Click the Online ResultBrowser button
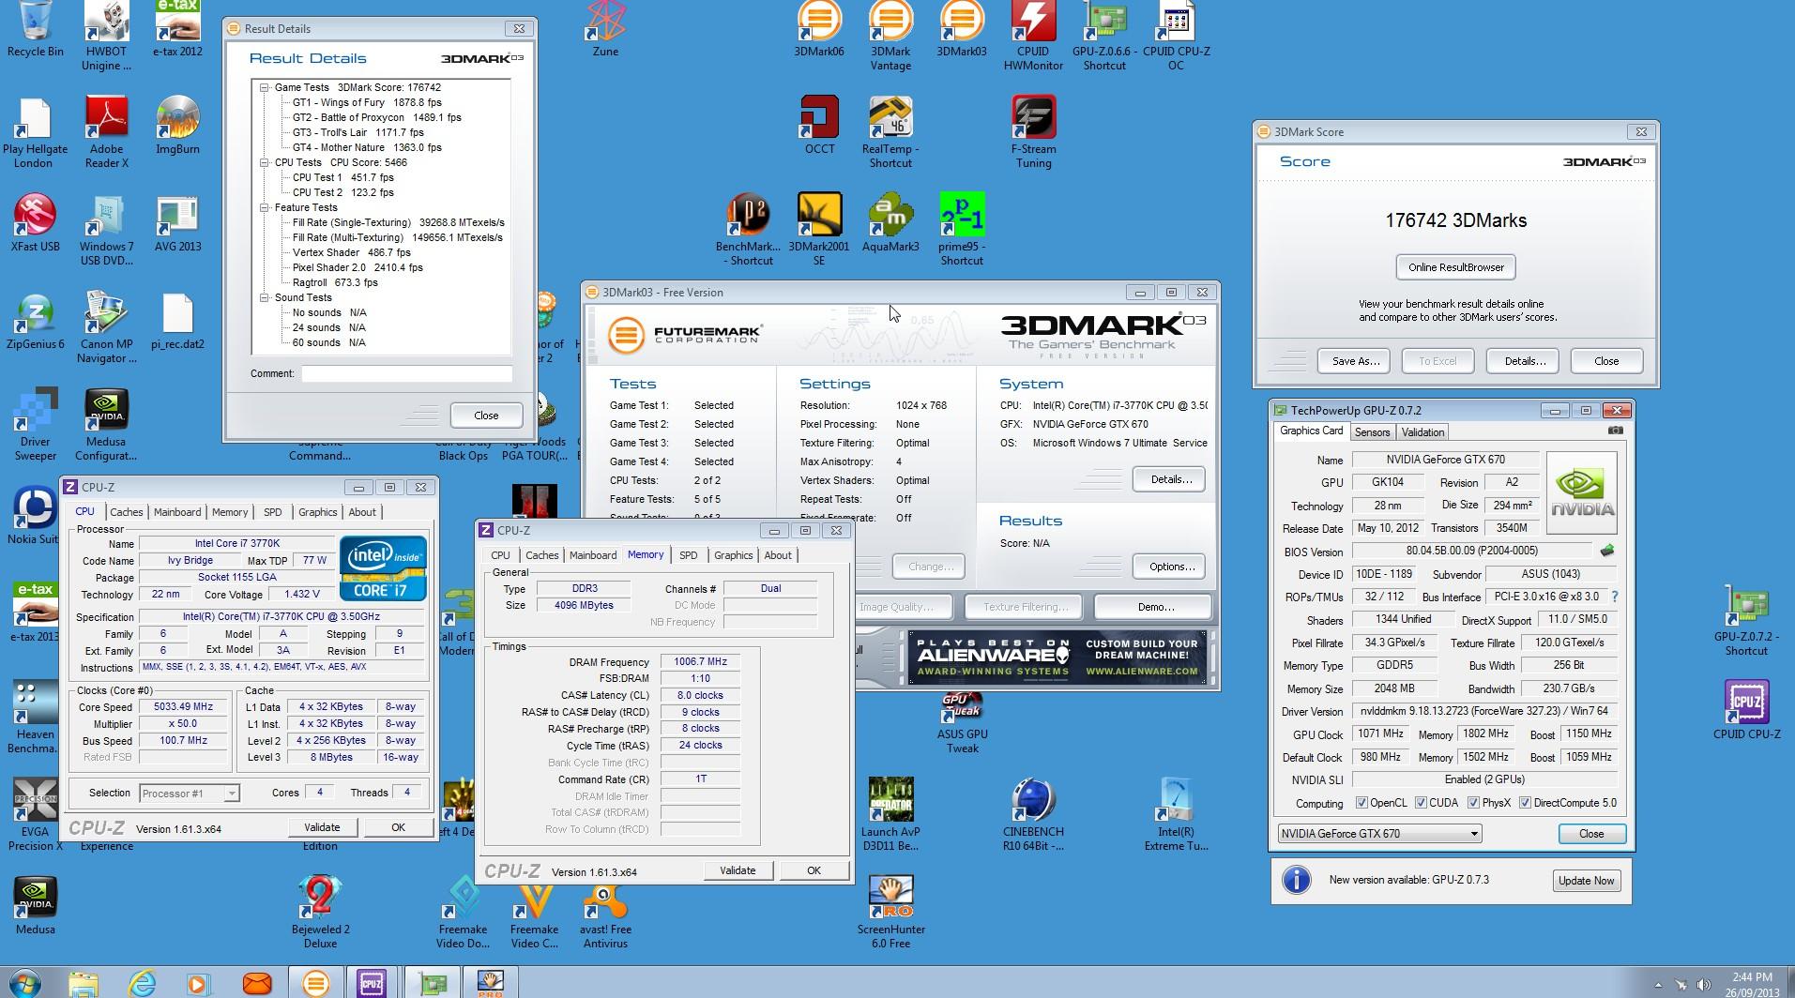 pyautogui.click(x=1455, y=267)
